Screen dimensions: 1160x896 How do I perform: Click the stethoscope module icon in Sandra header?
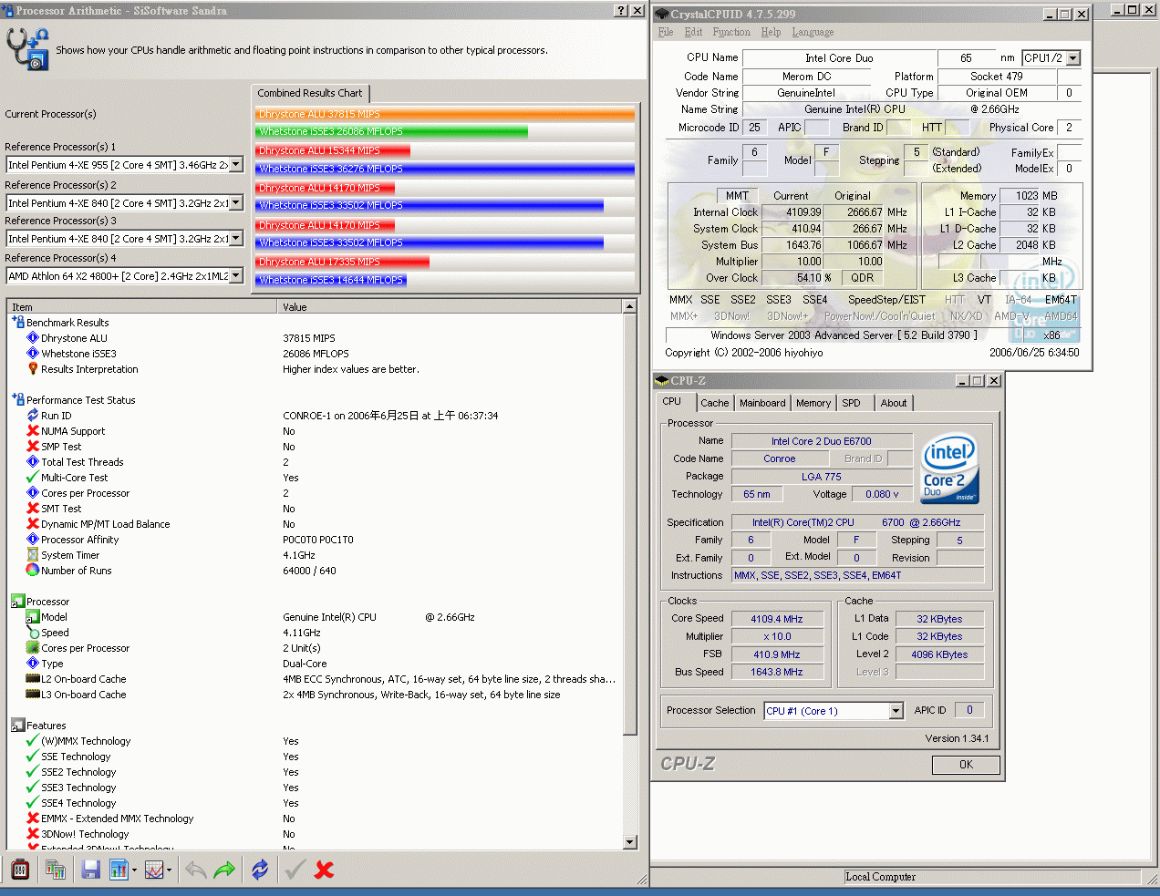[x=26, y=49]
